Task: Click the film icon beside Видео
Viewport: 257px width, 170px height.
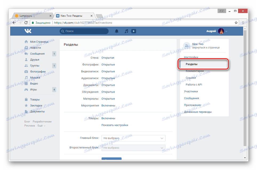Action: coord(26,83)
